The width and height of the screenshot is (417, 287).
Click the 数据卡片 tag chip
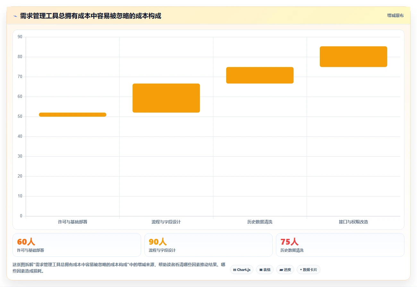(308, 270)
